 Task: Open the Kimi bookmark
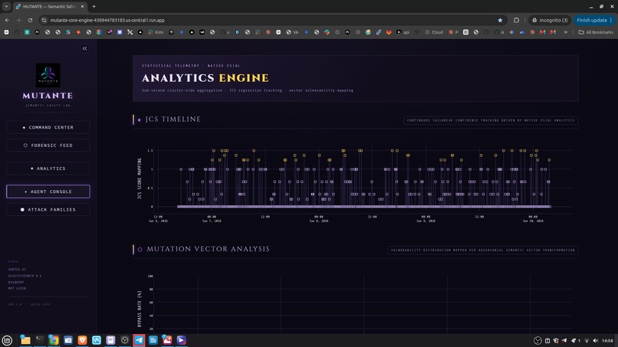click(x=156, y=32)
